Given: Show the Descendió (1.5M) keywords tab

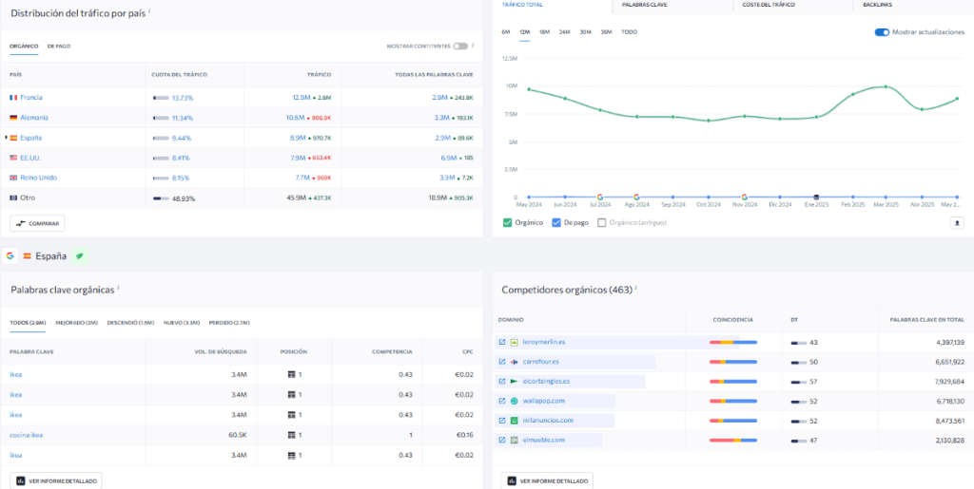Looking at the screenshot, I should click(131, 323).
